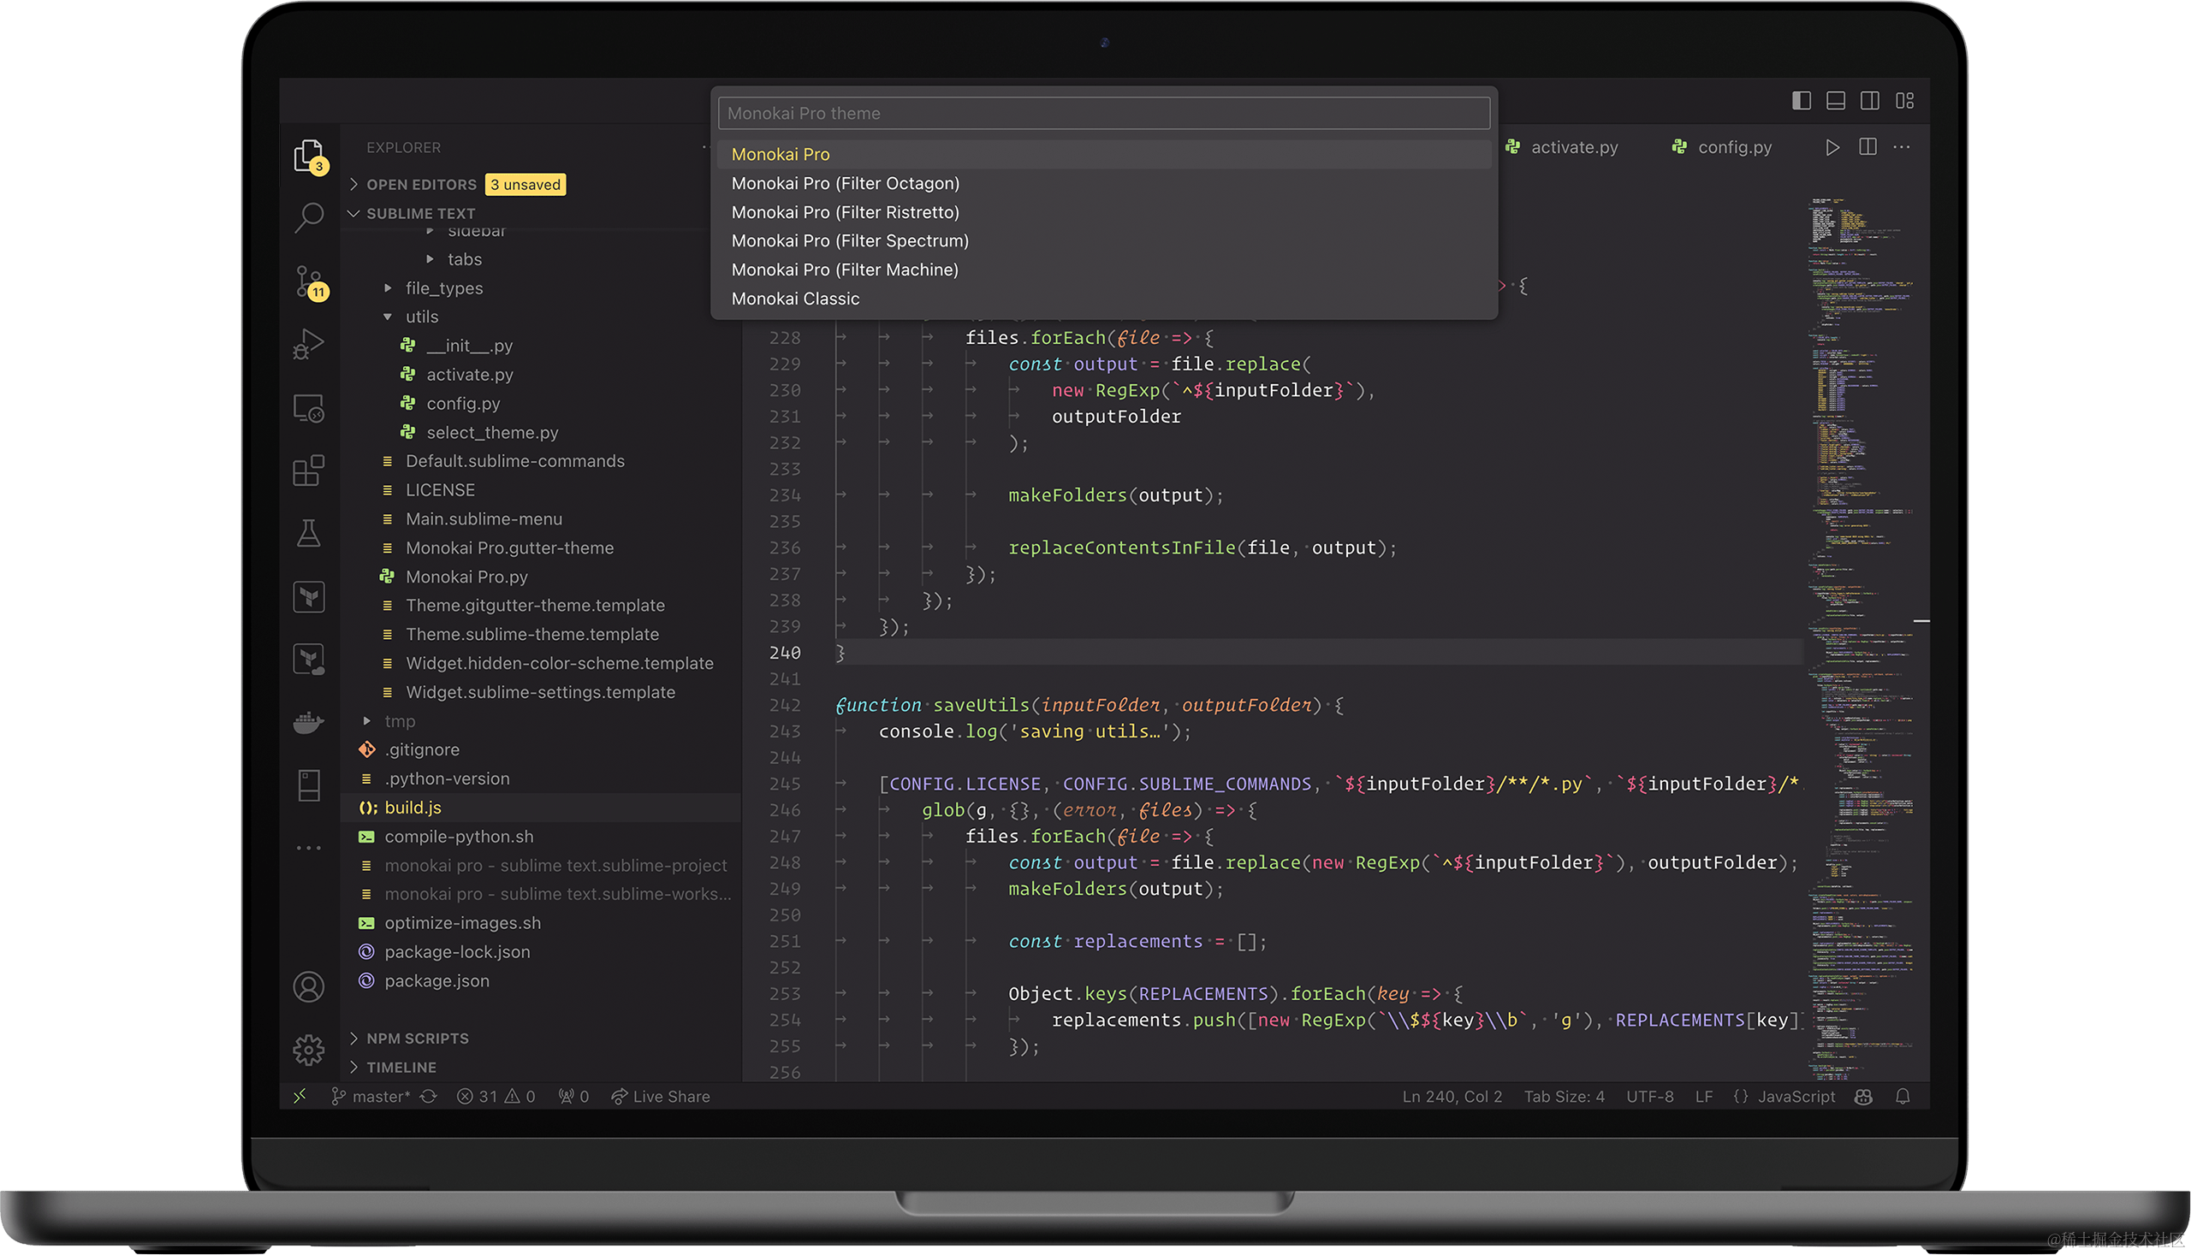Toggle the primary side bar layout button
The height and width of the screenshot is (1255, 2191).
point(1801,101)
